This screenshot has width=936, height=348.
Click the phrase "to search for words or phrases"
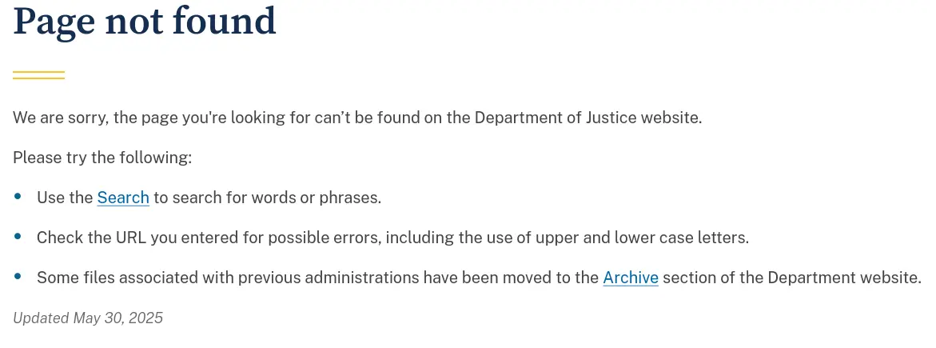(267, 198)
